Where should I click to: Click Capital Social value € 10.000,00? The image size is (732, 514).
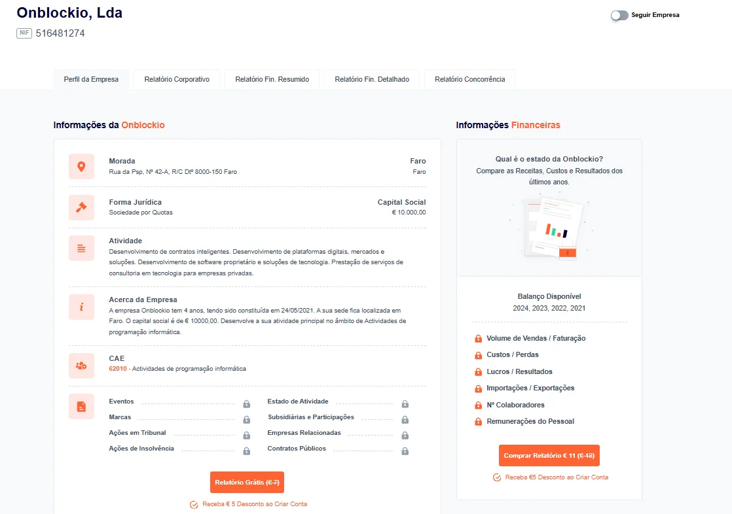409,213
